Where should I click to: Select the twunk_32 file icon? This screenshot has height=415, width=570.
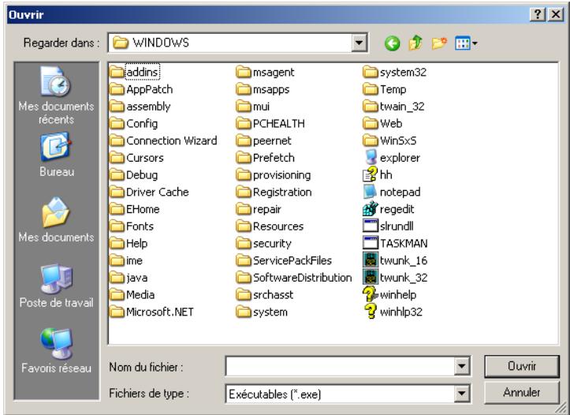coord(371,277)
